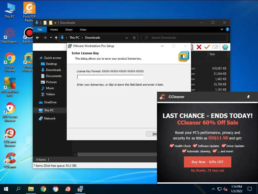The height and width of the screenshot is (194, 258).
Task: Click the envelope toolbar icon
Action: point(215,47)
